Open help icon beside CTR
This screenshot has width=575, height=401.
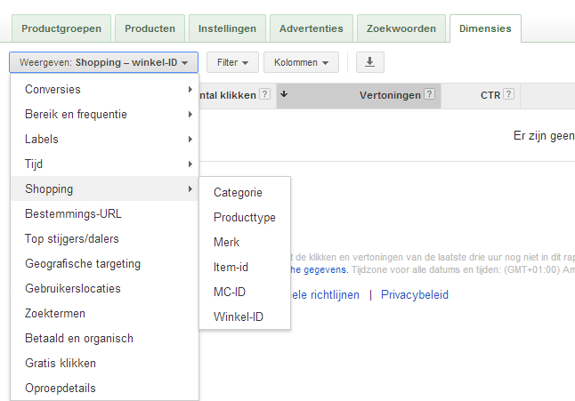tap(508, 94)
